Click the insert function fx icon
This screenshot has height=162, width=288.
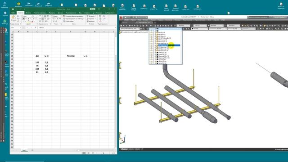(36, 27)
